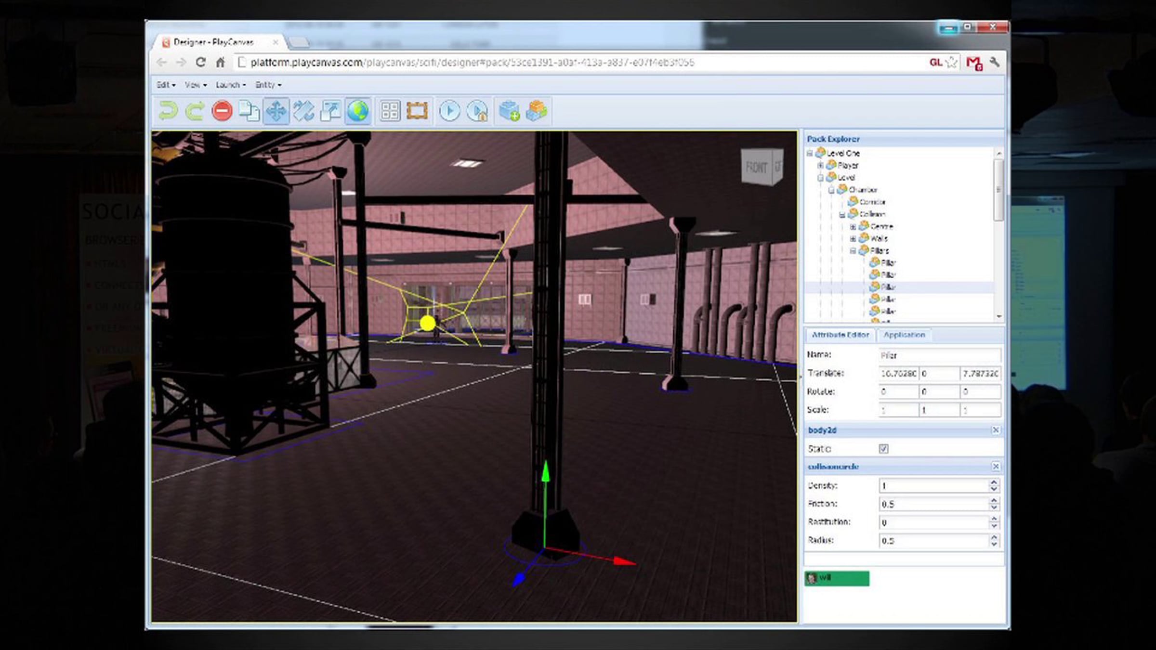This screenshot has height=650, width=1156.
Task: Click the play launch button
Action: [x=449, y=111]
